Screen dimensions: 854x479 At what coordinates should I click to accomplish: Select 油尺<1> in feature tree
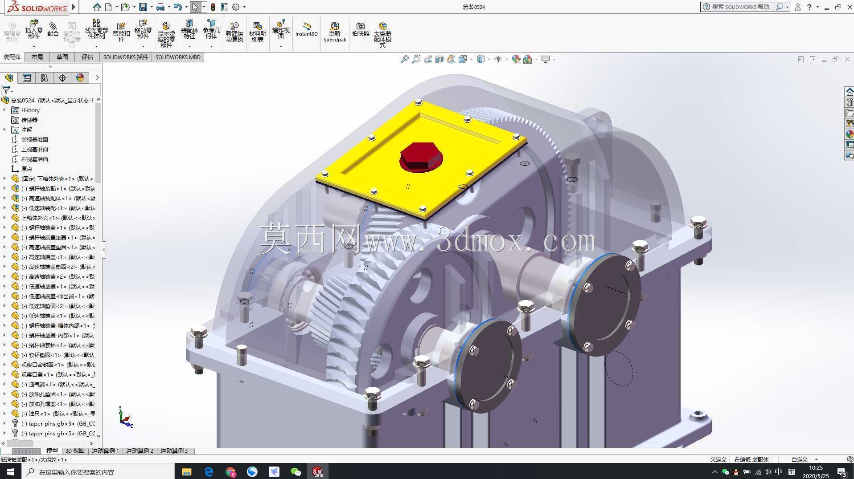tap(53, 414)
